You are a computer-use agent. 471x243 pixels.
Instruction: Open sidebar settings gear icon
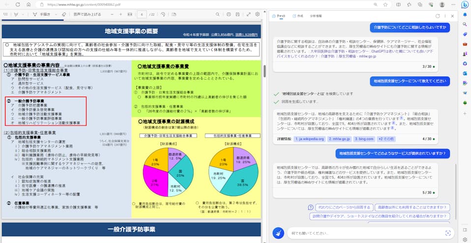pos(465,239)
